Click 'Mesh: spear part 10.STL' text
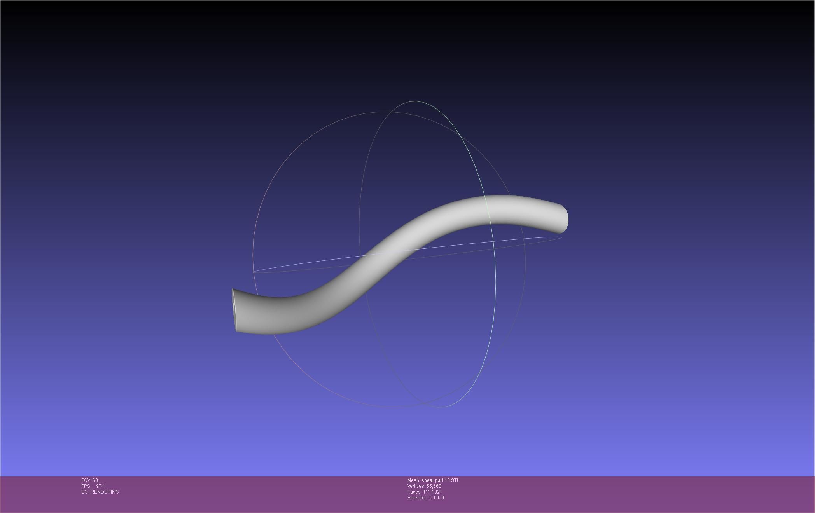 (x=433, y=480)
